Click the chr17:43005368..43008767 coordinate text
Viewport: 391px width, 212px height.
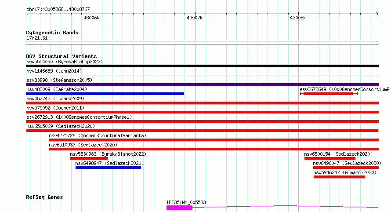click(x=58, y=9)
